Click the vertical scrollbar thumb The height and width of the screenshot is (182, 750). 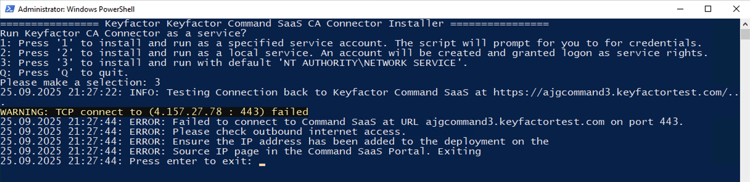[x=745, y=34]
